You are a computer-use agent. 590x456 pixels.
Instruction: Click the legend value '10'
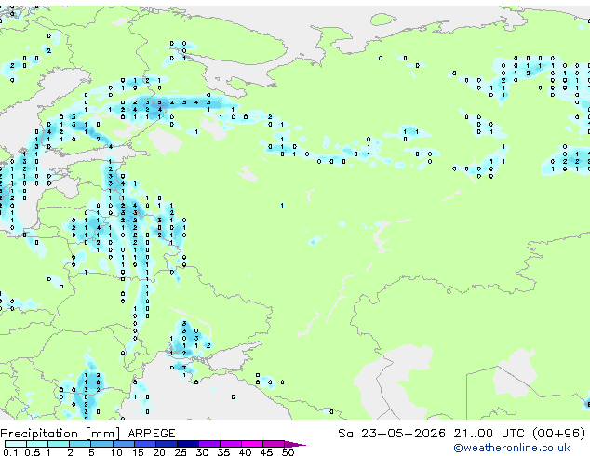pyautogui.click(x=116, y=452)
